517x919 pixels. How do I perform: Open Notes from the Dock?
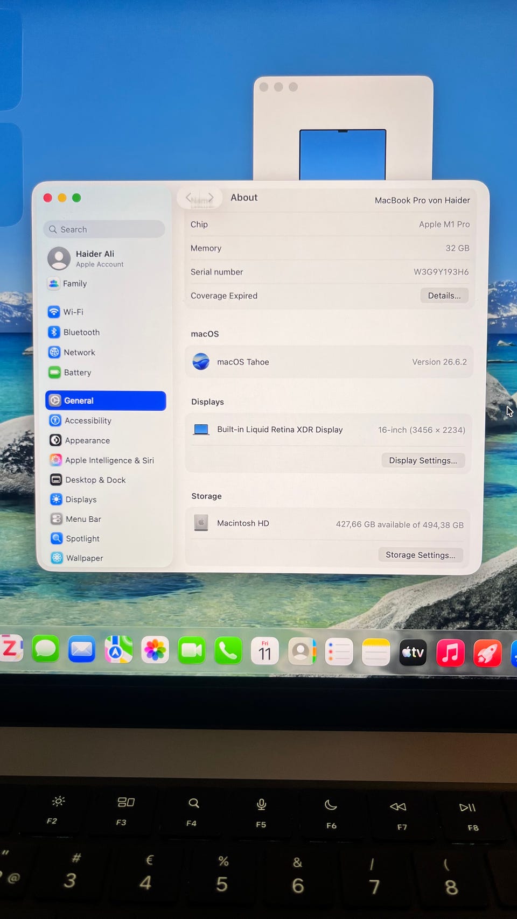coord(376,653)
